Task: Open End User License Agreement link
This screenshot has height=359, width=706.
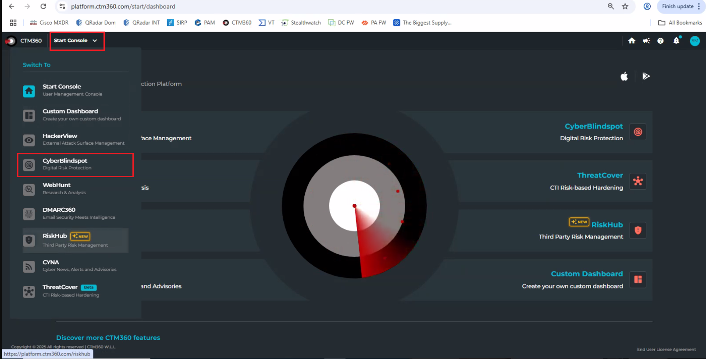Action: tap(666, 349)
